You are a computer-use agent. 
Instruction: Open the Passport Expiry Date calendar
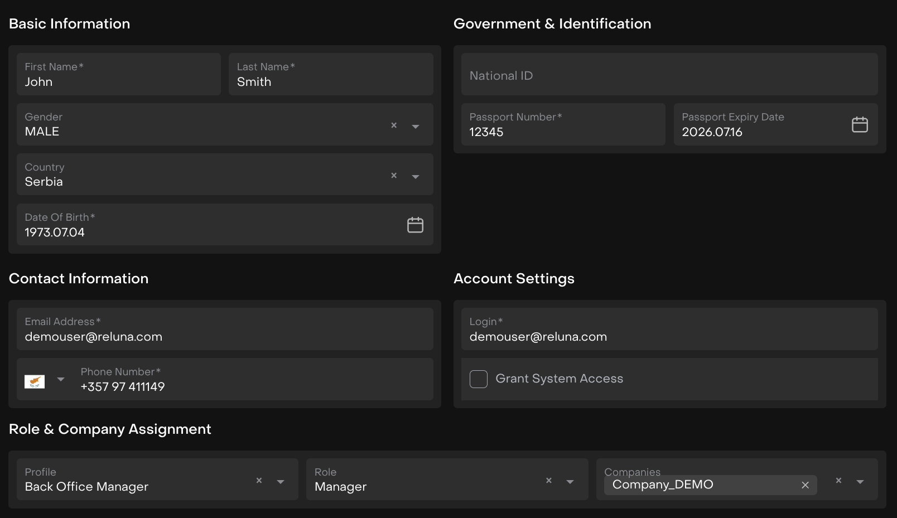click(860, 125)
